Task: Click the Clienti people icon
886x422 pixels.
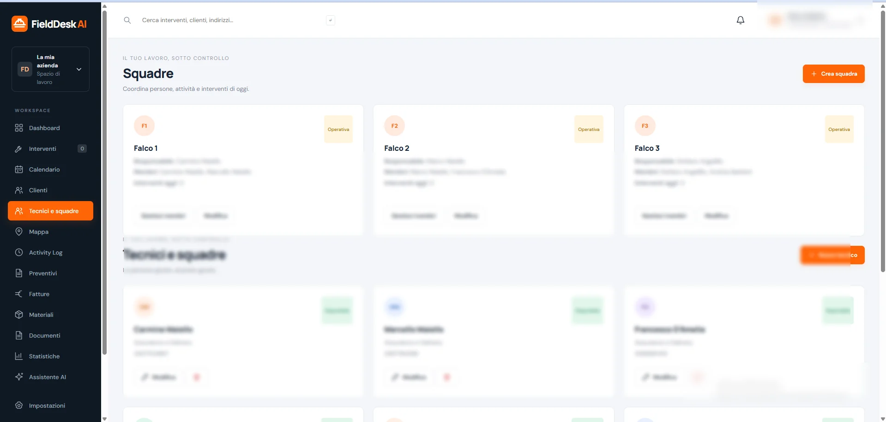Action: pos(19,190)
